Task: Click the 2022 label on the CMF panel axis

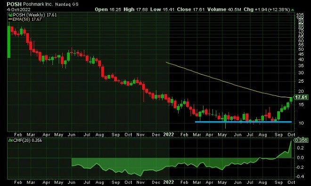Action: coord(169,182)
